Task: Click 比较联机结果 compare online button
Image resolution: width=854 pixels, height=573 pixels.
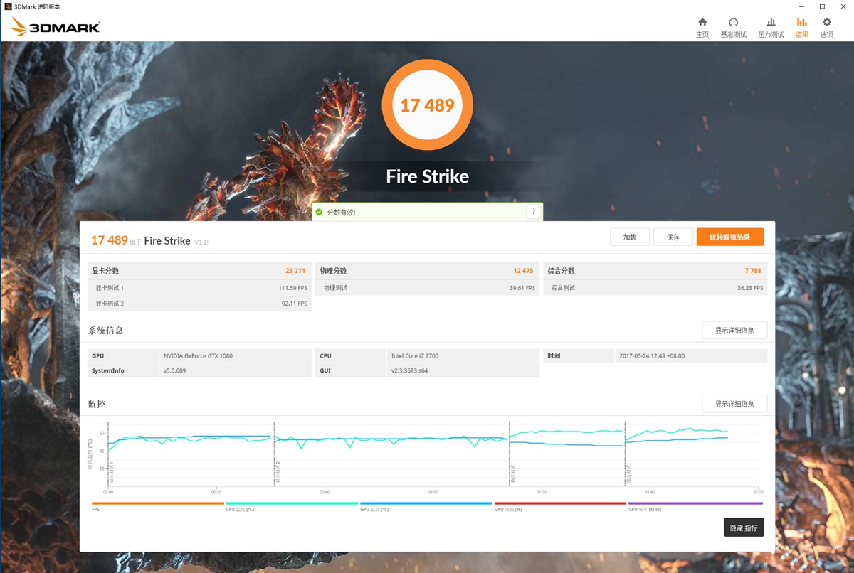Action: coord(730,237)
